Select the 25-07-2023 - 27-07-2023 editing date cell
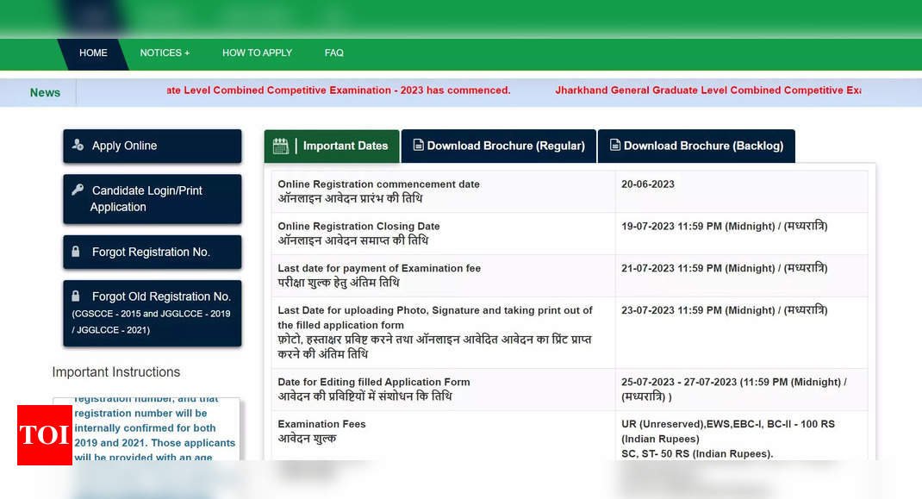 click(742, 390)
